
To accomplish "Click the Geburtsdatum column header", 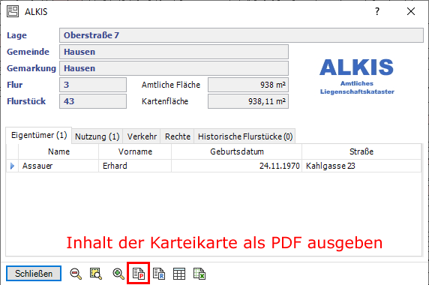I will pyautogui.click(x=237, y=151).
